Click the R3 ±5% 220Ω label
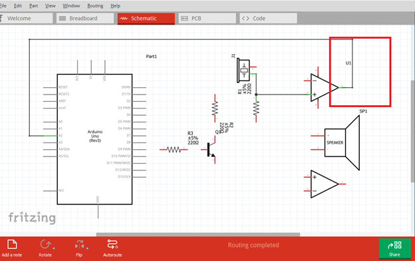 tap(194, 138)
